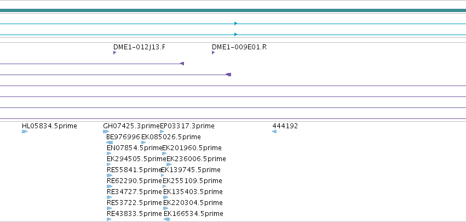
Task: Click the EK255109.5prime label
Action: tap(192, 181)
